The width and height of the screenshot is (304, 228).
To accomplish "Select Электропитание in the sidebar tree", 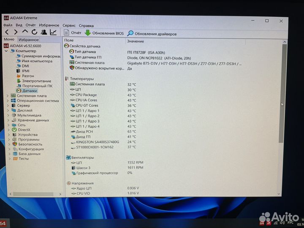I will (x=36, y=81).
